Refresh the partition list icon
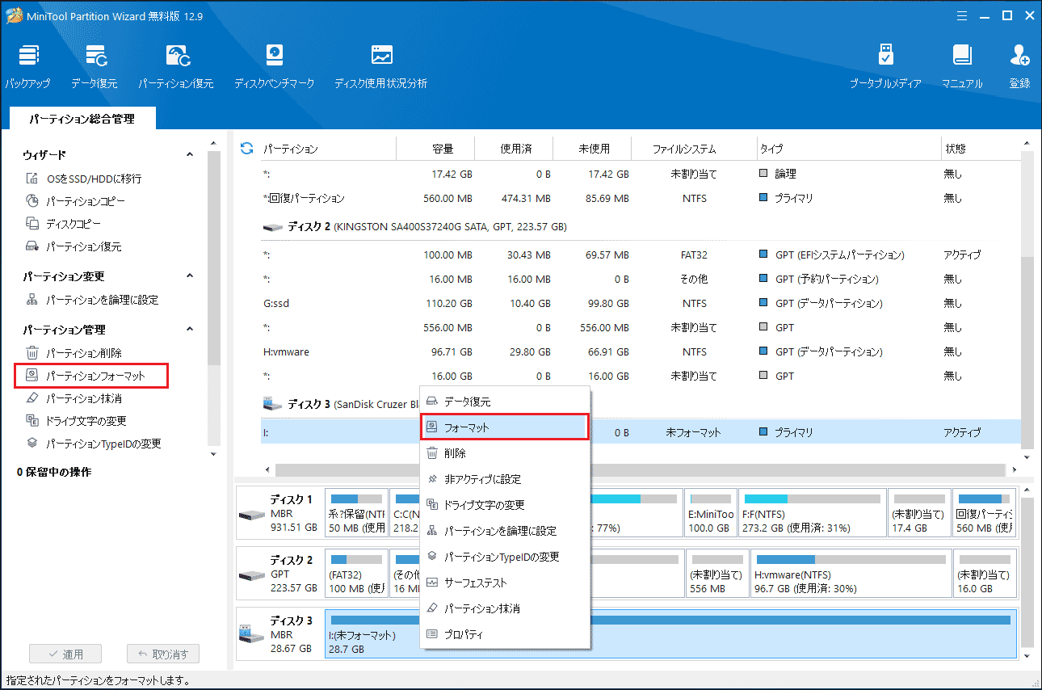This screenshot has width=1042, height=690. click(x=247, y=149)
